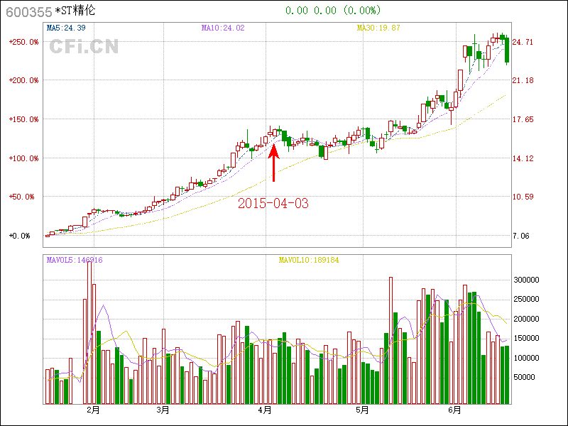Click the 4月 month label on time axis
This screenshot has width=568, height=426.
coord(266,410)
